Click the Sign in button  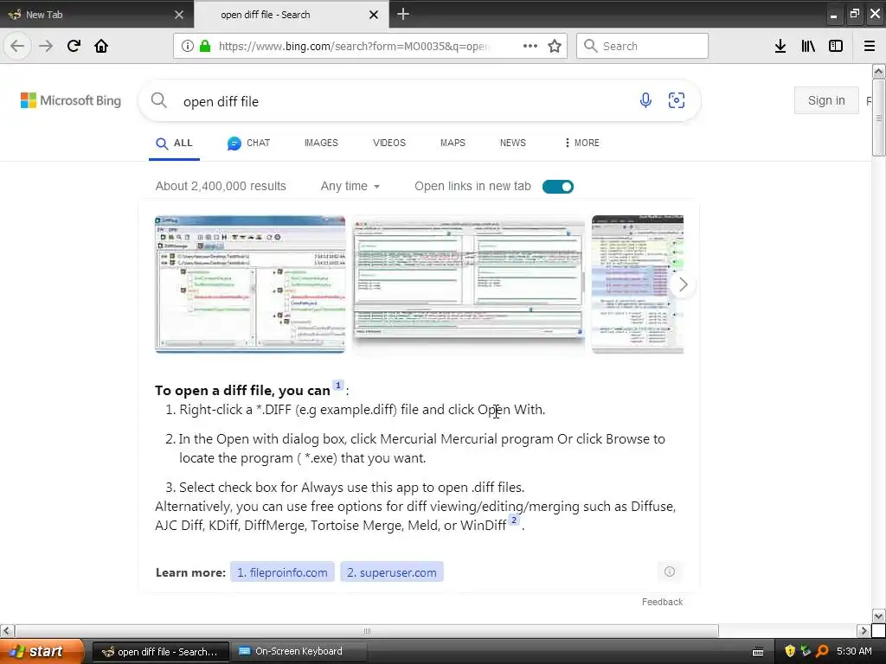(x=826, y=100)
